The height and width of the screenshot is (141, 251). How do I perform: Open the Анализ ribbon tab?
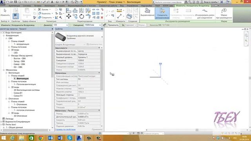click(x=61, y=5)
